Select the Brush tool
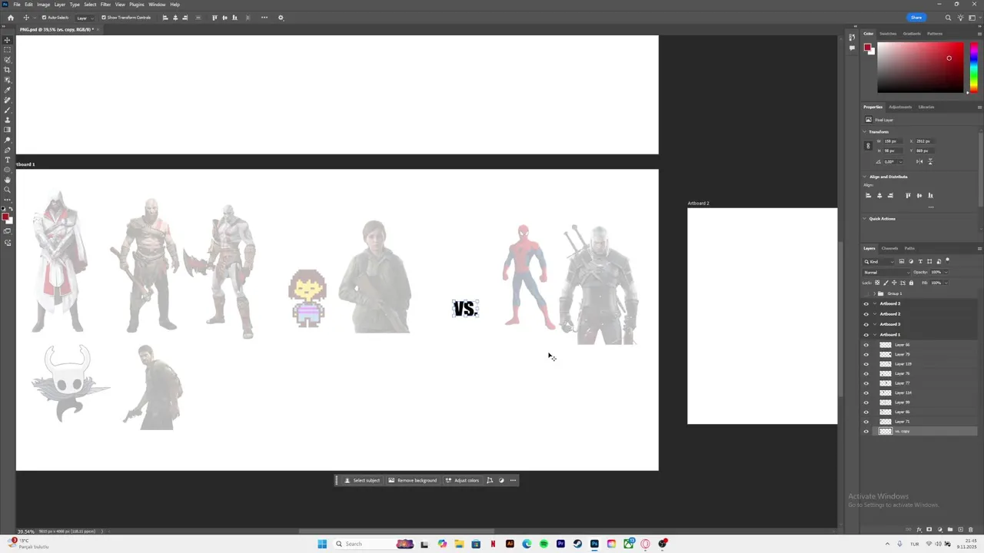The image size is (984, 553). (8, 110)
